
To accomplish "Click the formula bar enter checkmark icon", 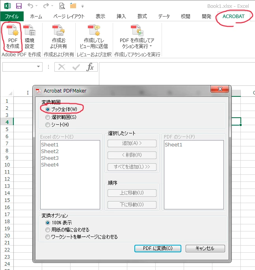I will (76, 67).
